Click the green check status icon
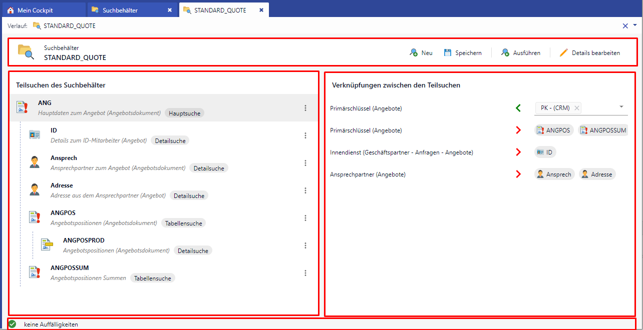This screenshot has height=330, width=643. point(13,324)
